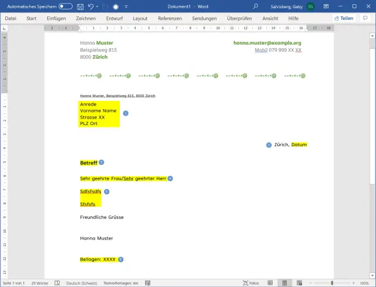Switch to Read Mode view icon

270,283
